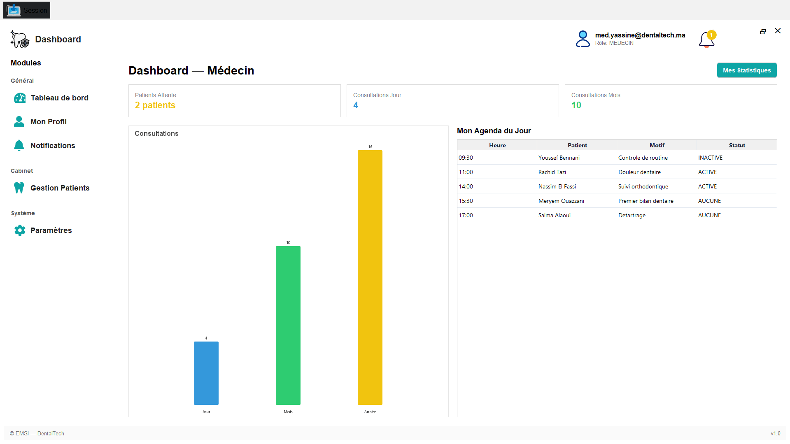
Task: Click the green Mois bar in chart
Action: [x=288, y=325]
